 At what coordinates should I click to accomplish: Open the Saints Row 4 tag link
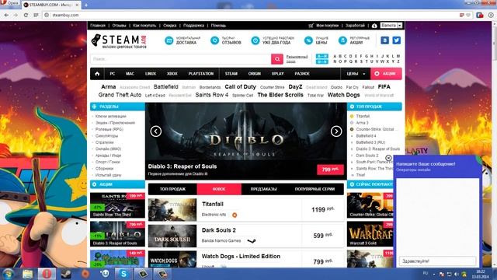tap(212, 95)
